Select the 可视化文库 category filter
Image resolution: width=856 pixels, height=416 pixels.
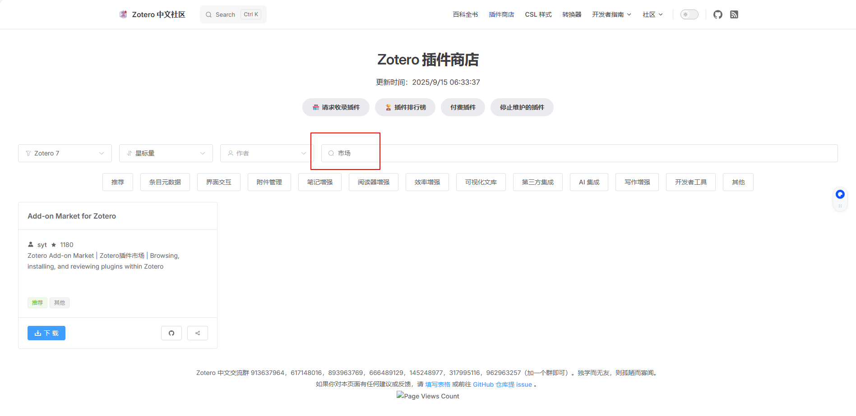click(x=481, y=182)
